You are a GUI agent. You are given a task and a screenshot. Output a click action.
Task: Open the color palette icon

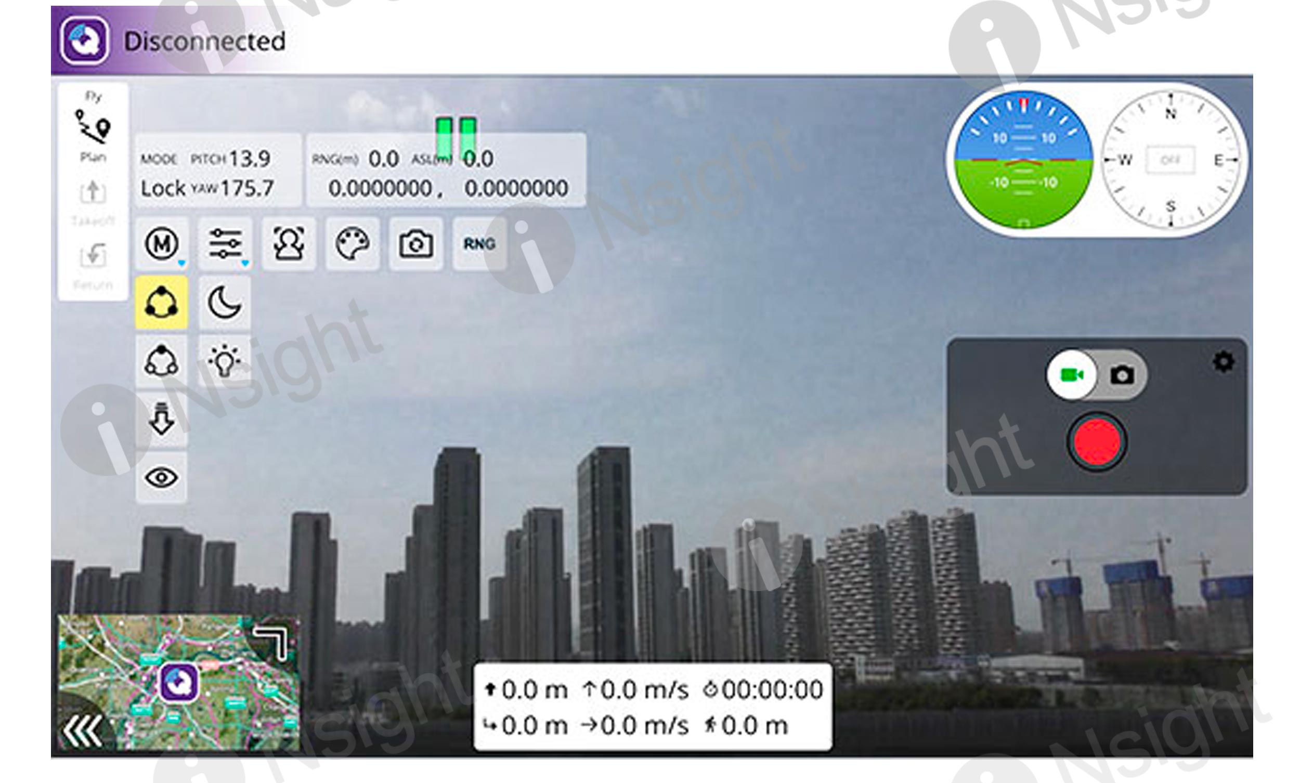(x=352, y=244)
